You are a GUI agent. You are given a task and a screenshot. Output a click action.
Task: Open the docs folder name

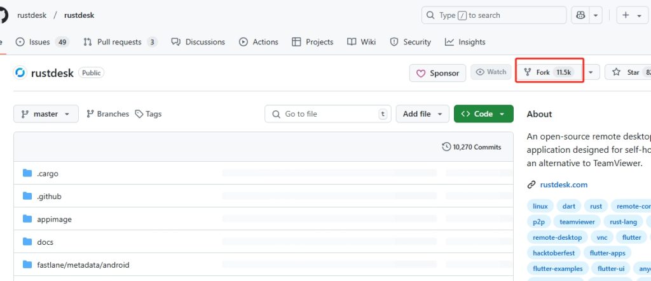pos(45,242)
